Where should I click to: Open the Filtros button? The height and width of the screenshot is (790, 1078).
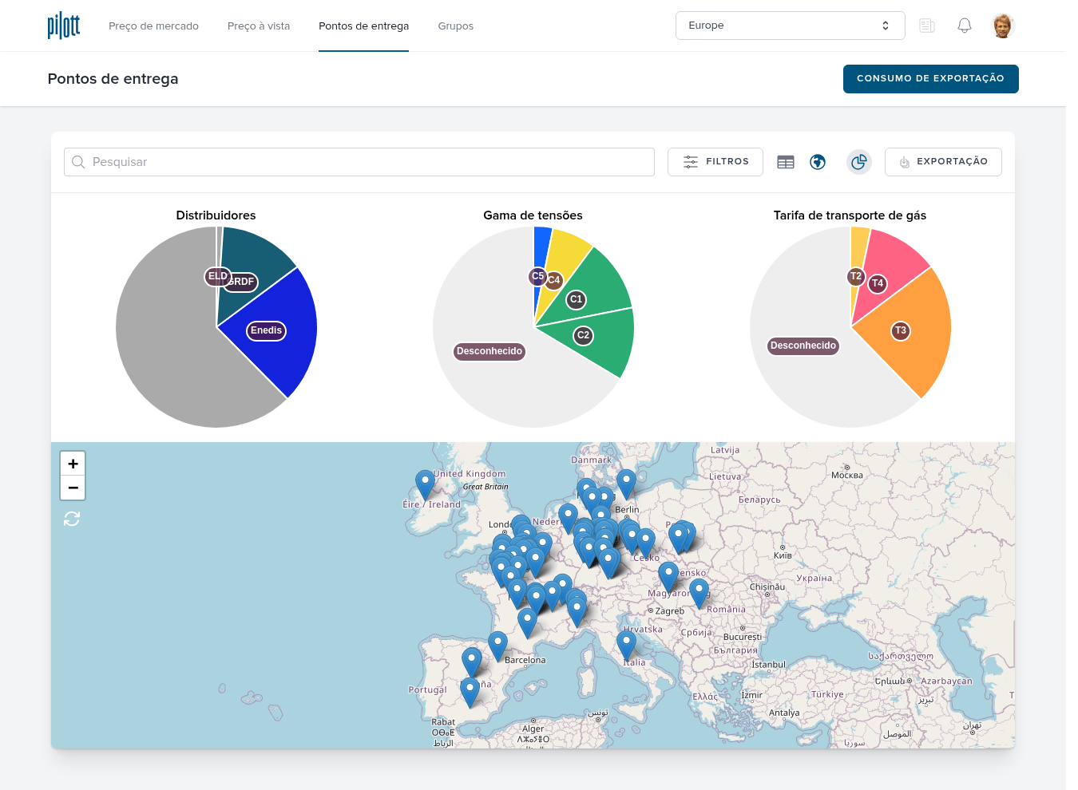coord(715,162)
